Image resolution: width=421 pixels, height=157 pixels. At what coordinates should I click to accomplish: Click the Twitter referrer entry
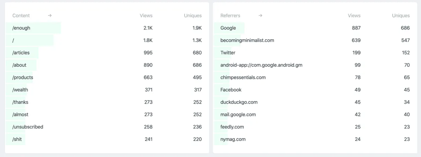pos(228,53)
